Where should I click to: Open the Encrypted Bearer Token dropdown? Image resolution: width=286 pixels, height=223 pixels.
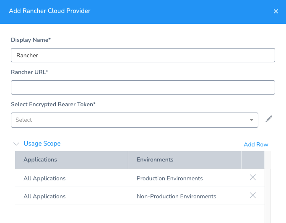(135, 120)
